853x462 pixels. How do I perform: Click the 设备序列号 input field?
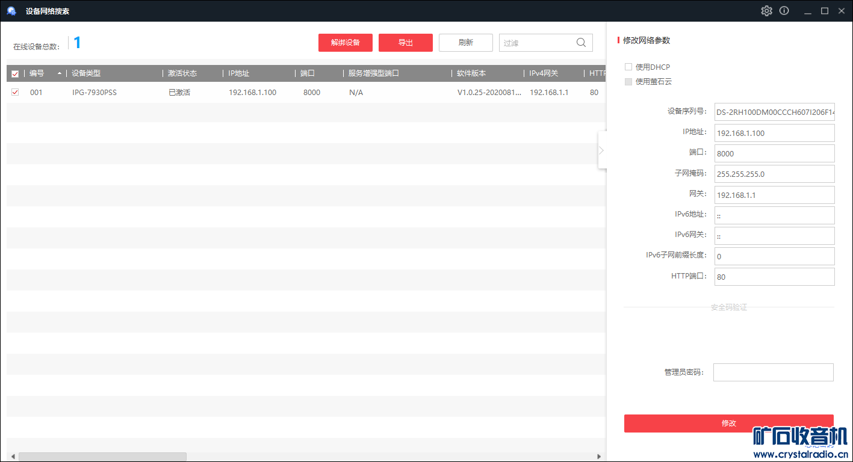(x=775, y=112)
